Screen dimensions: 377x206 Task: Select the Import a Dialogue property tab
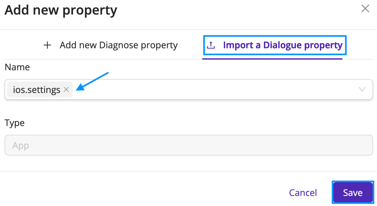[x=274, y=45]
